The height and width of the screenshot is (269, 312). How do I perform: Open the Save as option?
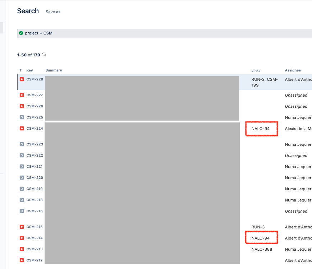[x=53, y=12]
